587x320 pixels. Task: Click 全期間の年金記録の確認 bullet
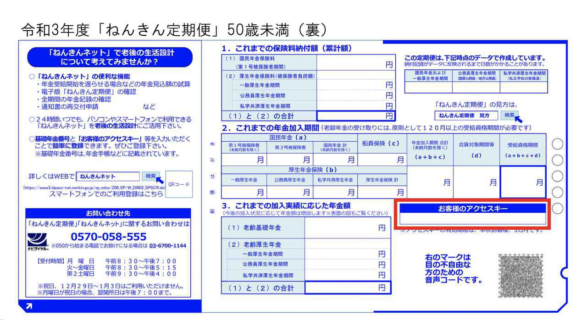coord(73,99)
